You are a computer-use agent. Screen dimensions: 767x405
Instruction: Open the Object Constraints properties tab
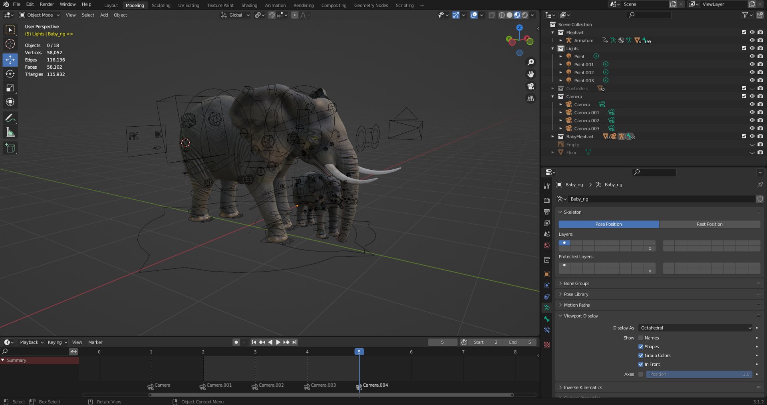(x=547, y=296)
